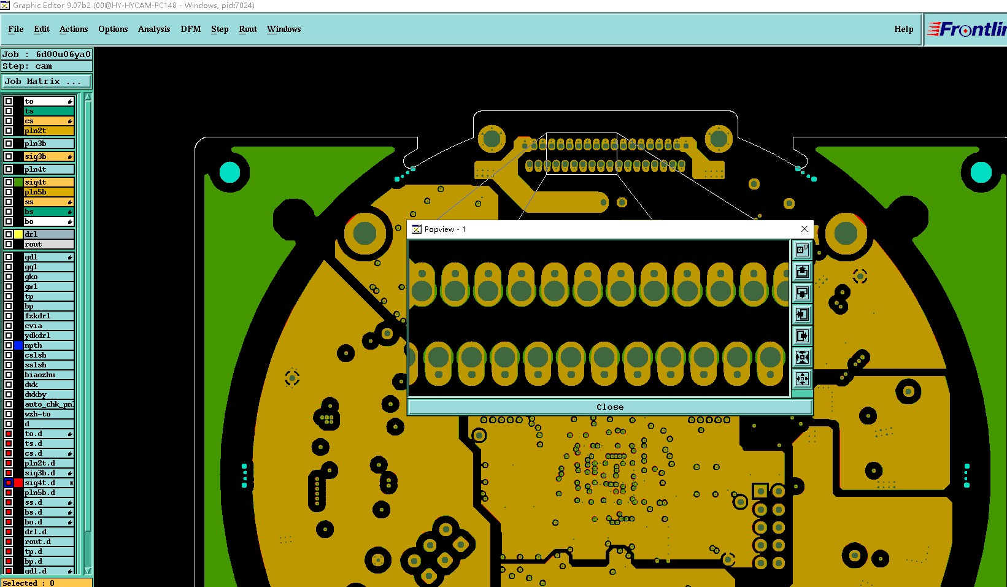Image resolution: width=1007 pixels, height=587 pixels.
Task: Open the DFM menu
Action: tap(191, 29)
